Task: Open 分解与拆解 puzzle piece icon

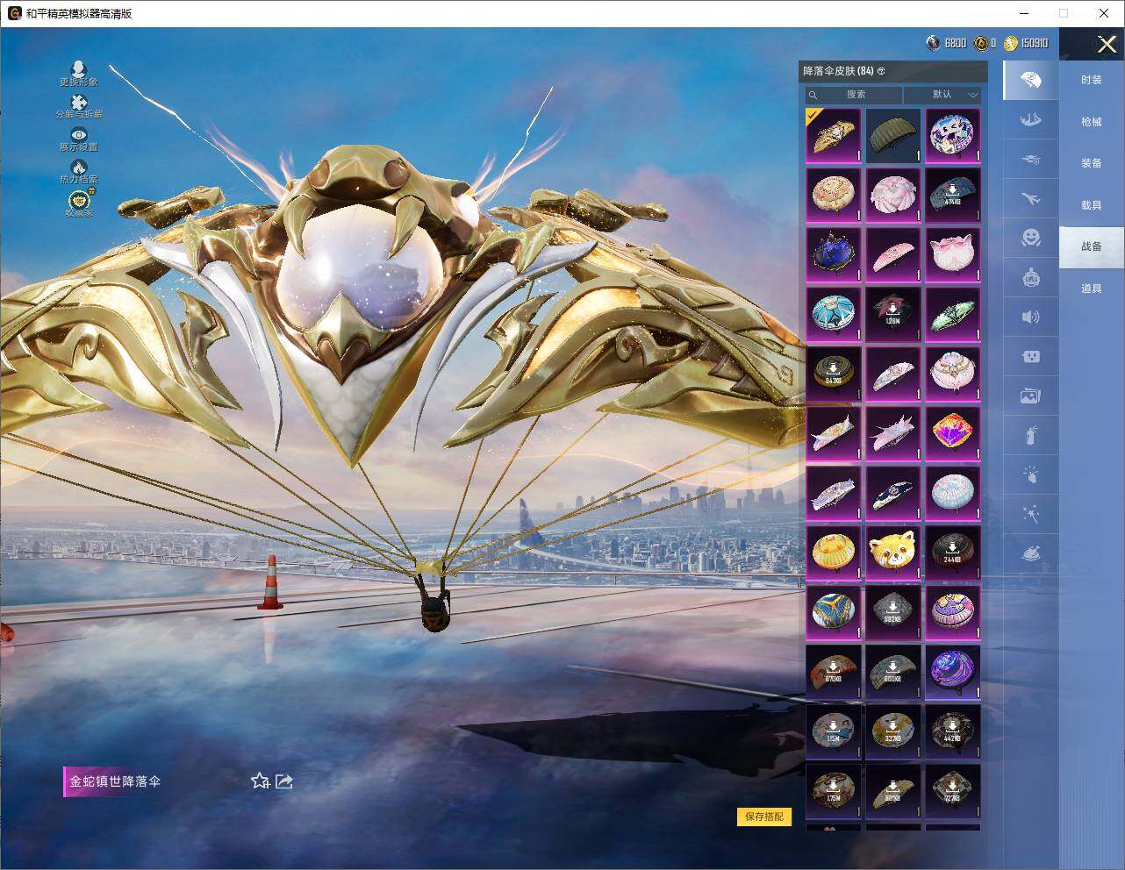Action: (x=79, y=105)
